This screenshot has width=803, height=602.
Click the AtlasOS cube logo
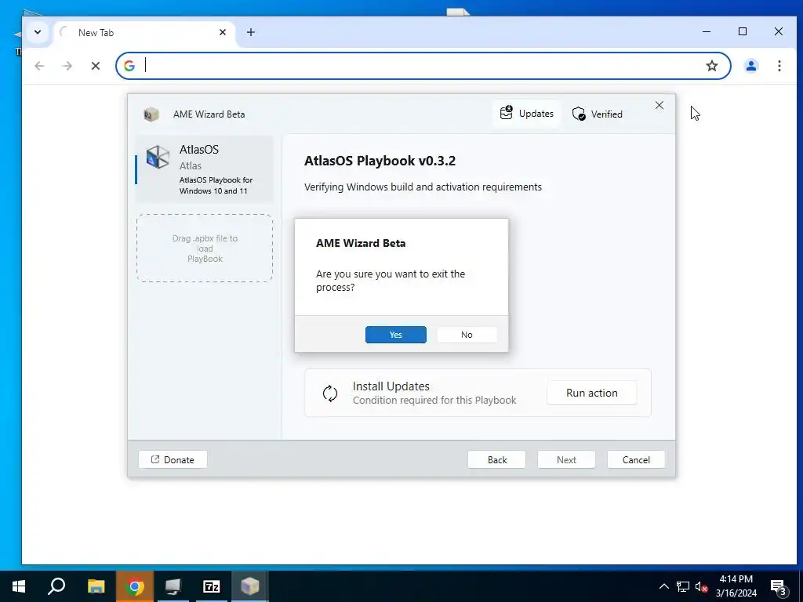pos(157,157)
